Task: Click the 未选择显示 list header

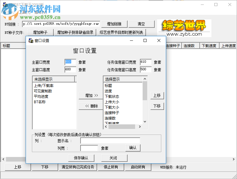Action: click(54, 79)
